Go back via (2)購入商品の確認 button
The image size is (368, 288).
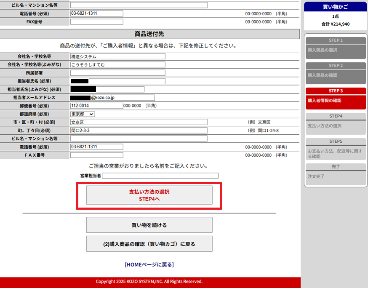pyautogui.click(x=149, y=244)
